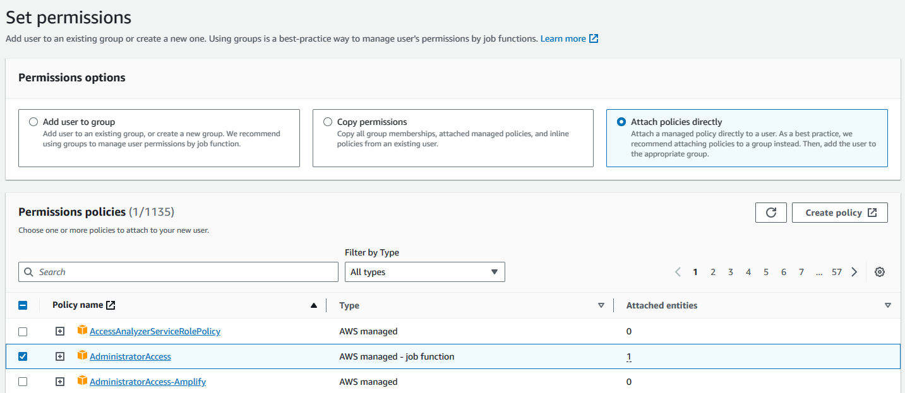
Task: Open table preferences gear icon
Action: pyautogui.click(x=880, y=272)
